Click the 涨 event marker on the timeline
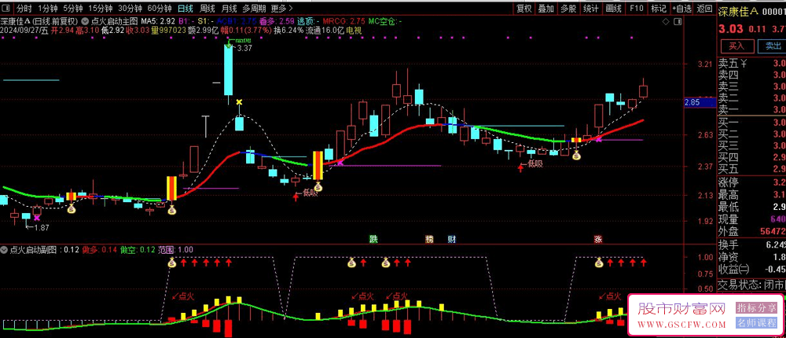 click(598, 238)
